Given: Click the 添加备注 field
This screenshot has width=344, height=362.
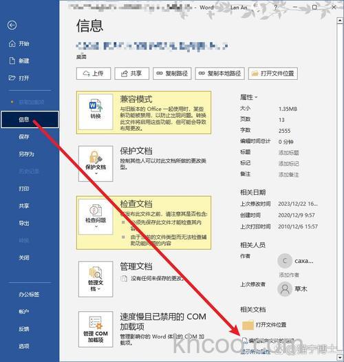Looking at the screenshot, I should click(x=288, y=174).
